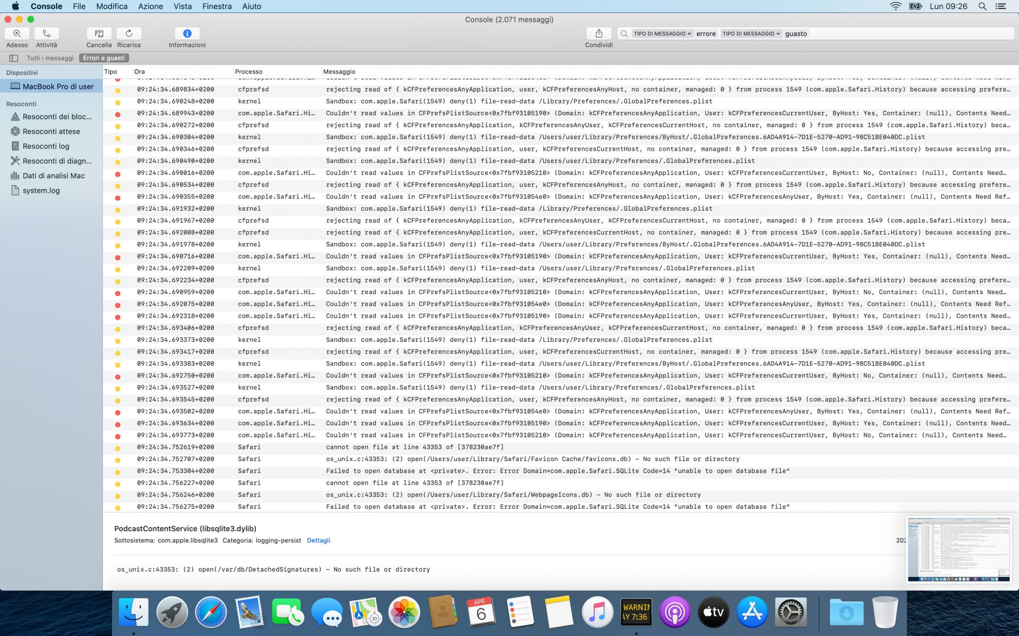This screenshot has height=636, width=1019.
Task: Click the Wi-Fi status icon
Action: 895,6
